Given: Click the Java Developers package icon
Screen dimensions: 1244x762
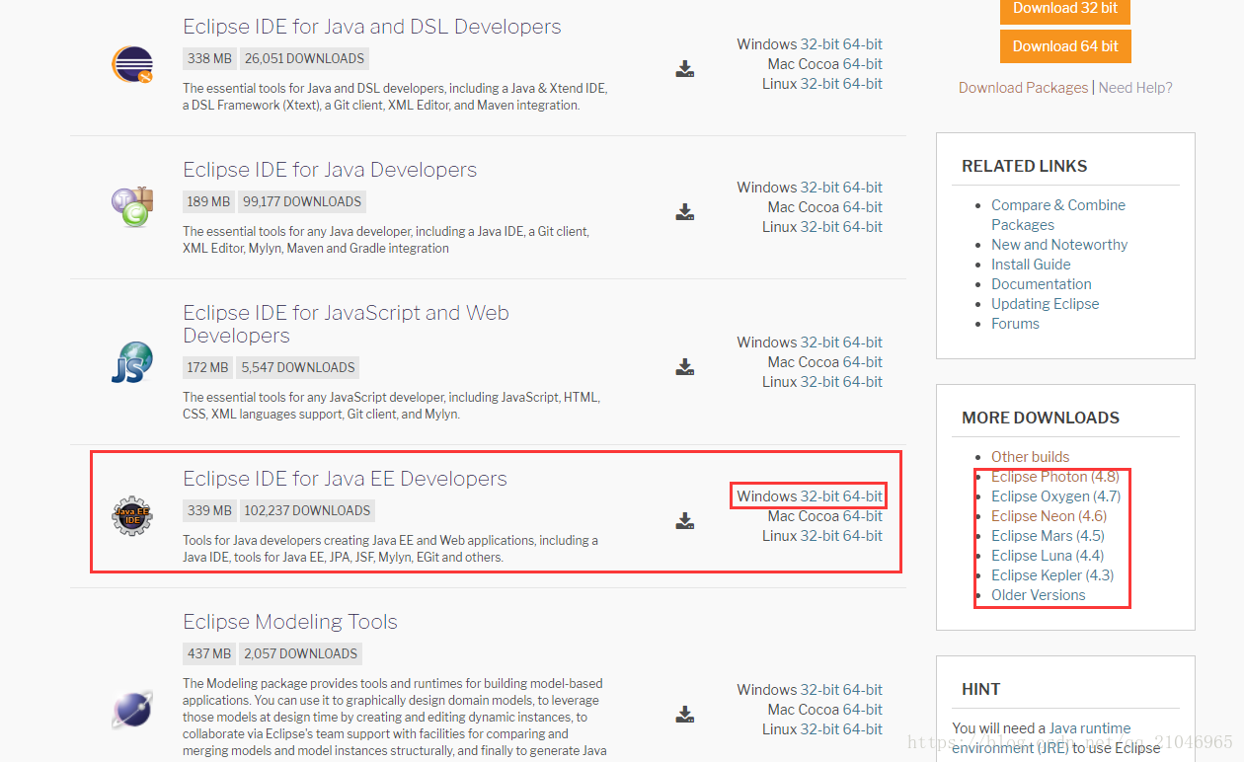Looking at the screenshot, I should click(132, 207).
